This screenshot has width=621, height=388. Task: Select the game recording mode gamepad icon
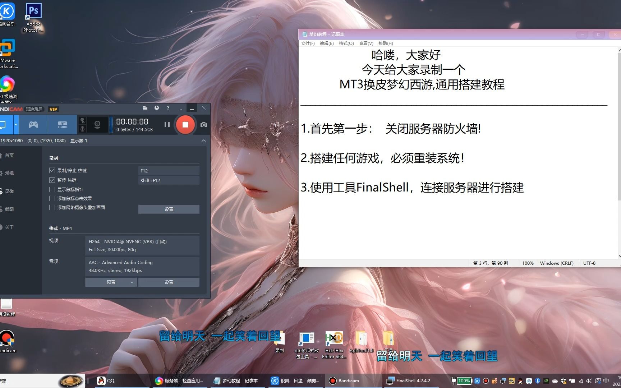[33, 125]
